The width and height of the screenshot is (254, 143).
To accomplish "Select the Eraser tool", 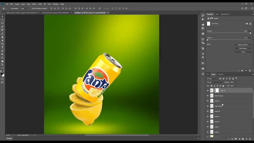I will pos(2,40).
